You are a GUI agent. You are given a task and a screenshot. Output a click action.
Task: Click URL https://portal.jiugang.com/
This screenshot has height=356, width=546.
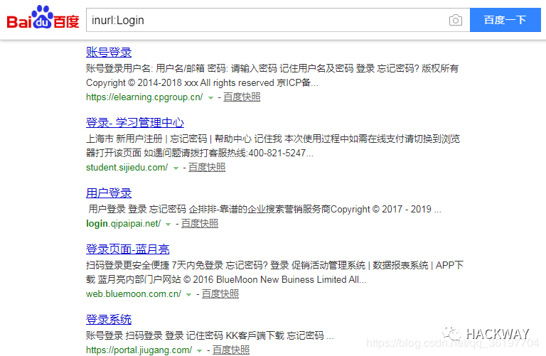coord(139,350)
